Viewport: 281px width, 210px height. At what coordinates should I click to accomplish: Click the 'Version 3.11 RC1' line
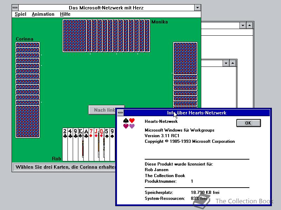(x=162, y=136)
